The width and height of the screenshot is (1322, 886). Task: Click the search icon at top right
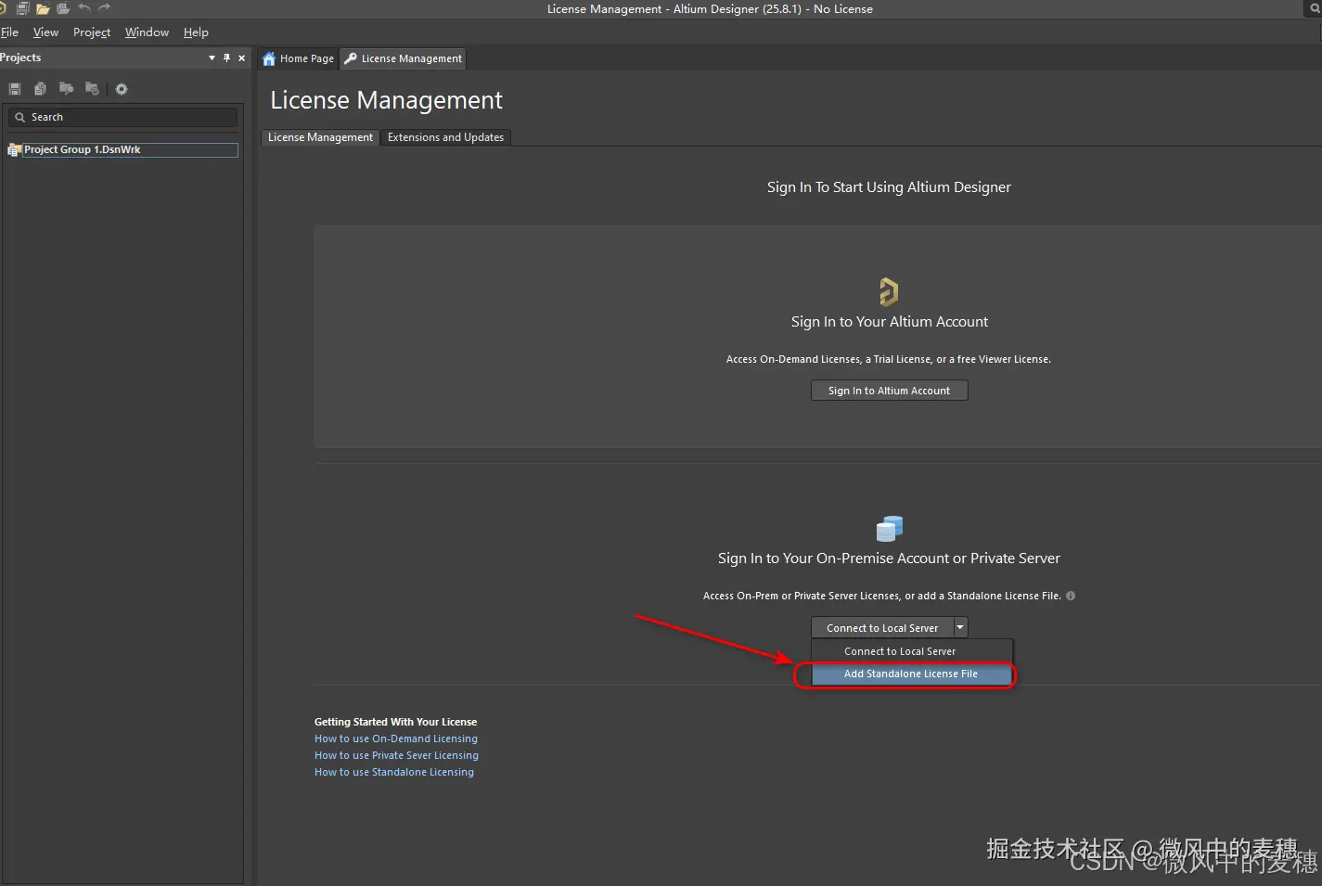tap(1316, 8)
